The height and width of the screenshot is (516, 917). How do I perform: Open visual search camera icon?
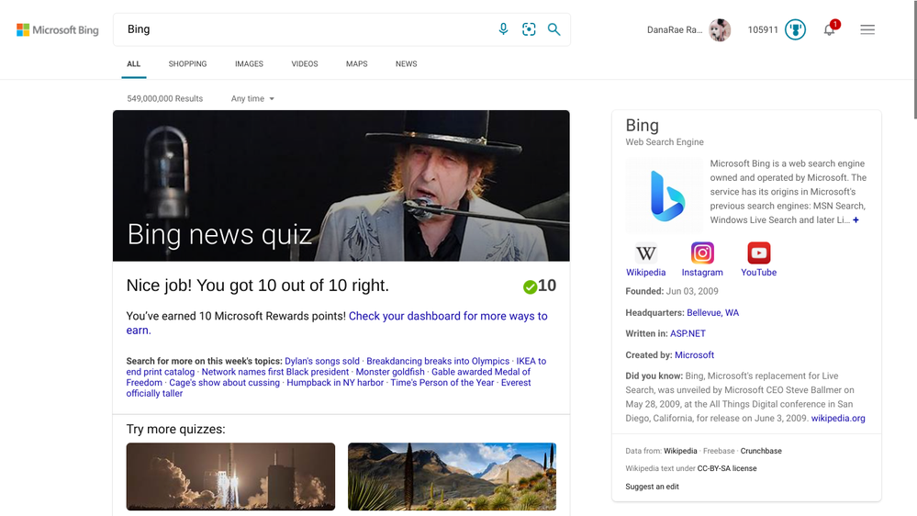coord(529,29)
